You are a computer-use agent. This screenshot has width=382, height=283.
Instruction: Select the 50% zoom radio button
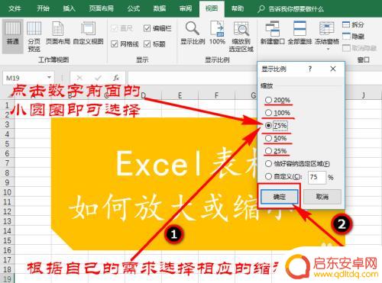268,138
